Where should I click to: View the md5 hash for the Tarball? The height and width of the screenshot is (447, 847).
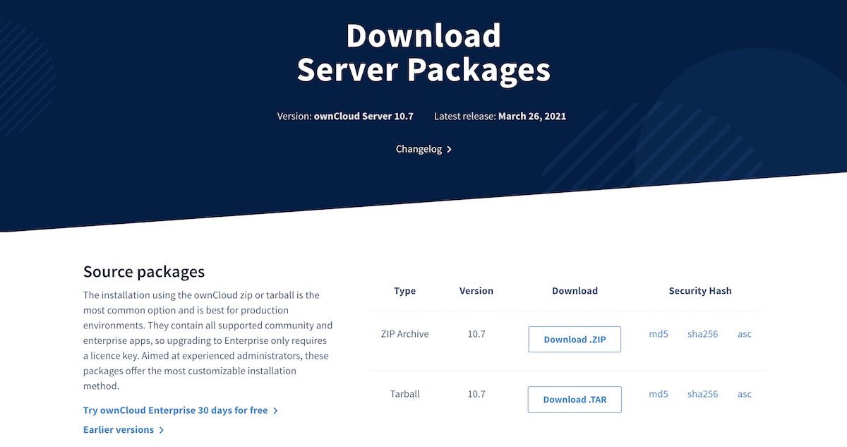658,394
